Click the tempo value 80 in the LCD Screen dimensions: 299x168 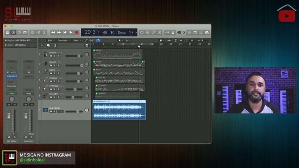pyautogui.click(x=112, y=32)
